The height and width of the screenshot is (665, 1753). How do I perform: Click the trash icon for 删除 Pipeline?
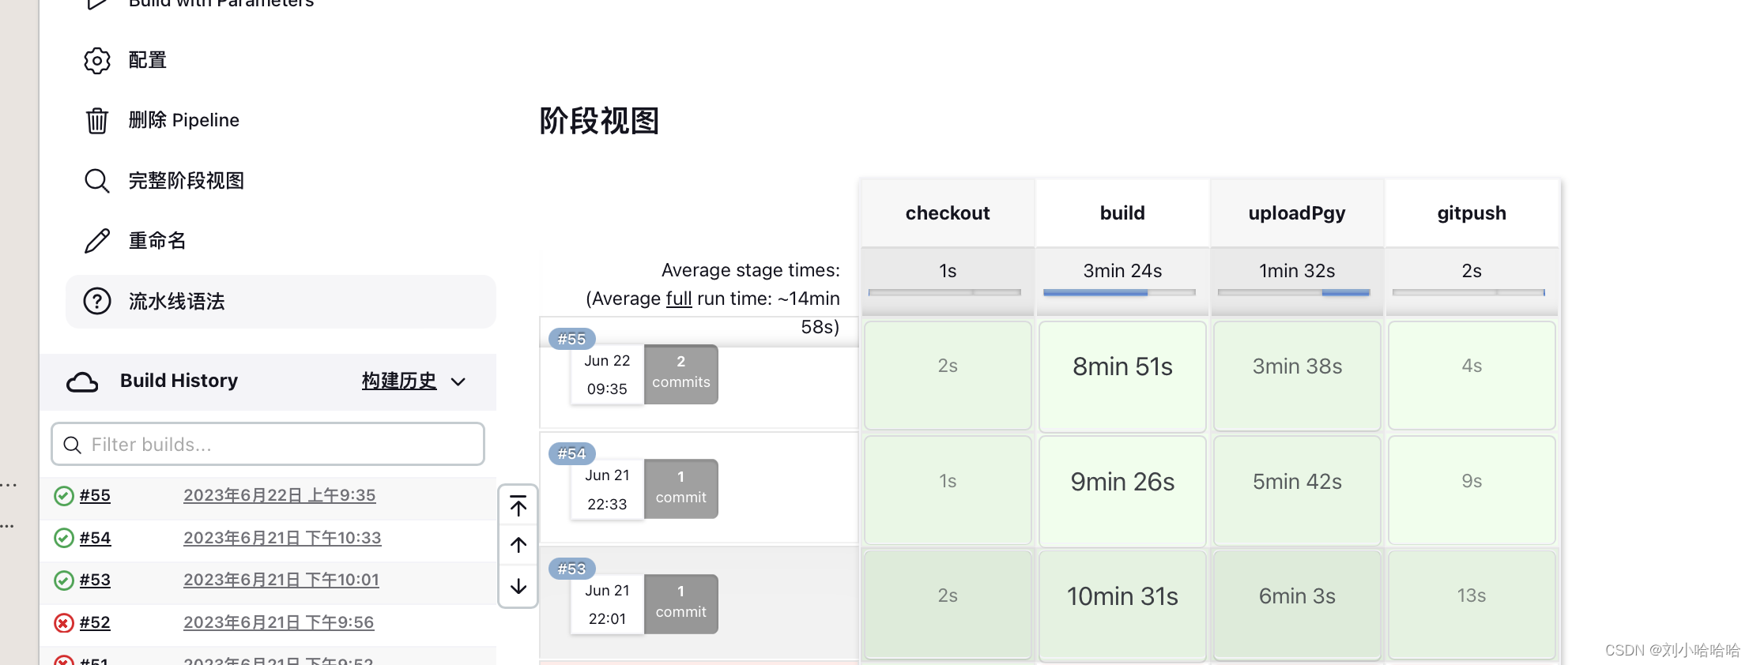tap(97, 120)
